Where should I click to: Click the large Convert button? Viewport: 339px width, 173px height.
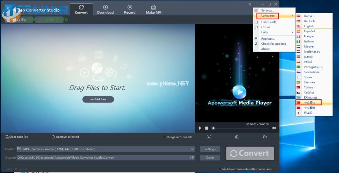(250, 153)
